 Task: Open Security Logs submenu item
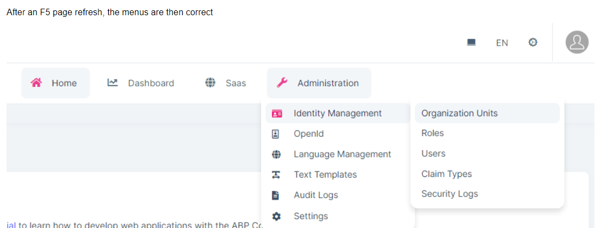point(449,194)
